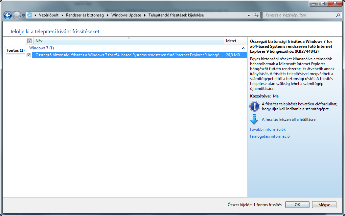Click the blue download arrow icon
This screenshot has height=216, width=345.
254,119
